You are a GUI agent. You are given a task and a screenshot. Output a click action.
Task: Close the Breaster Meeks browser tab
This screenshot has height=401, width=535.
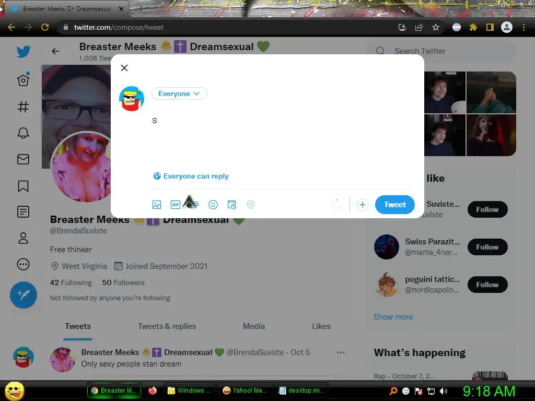[x=121, y=9]
